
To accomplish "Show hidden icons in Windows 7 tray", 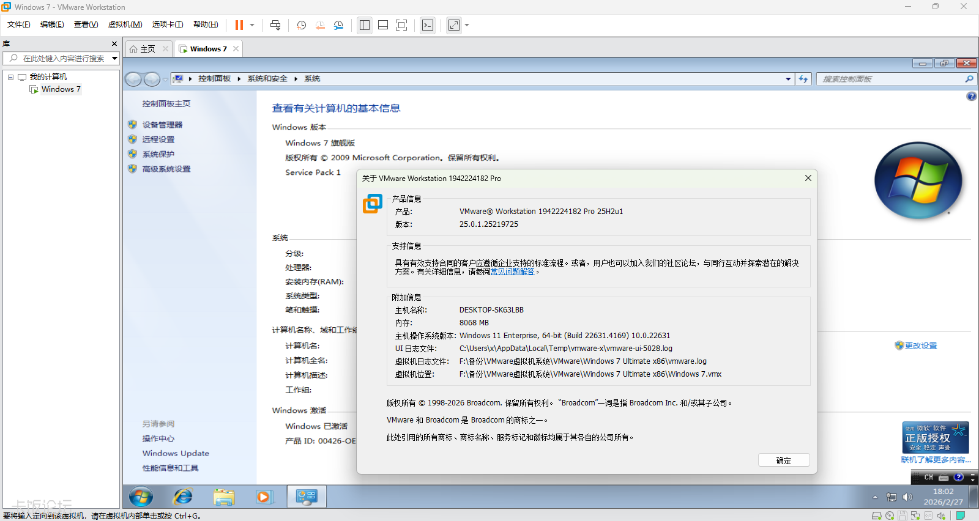I will 875,497.
